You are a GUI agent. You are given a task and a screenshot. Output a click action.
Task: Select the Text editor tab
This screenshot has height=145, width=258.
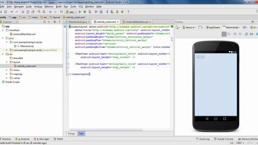coord(81,134)
